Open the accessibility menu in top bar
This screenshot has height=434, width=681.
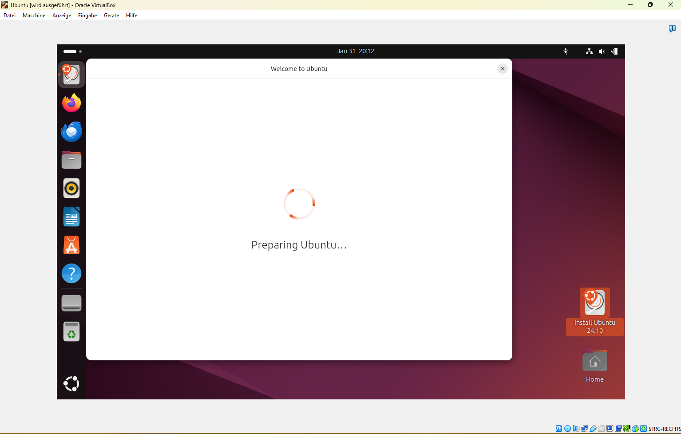tap(566, 51)
